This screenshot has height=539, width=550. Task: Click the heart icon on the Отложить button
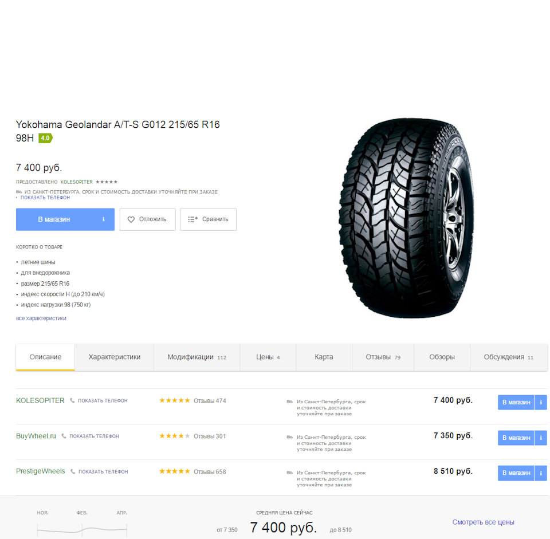[131, 219]
